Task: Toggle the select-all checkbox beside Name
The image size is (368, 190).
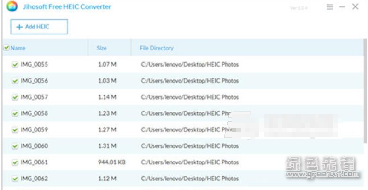Action: click(6, 48)
